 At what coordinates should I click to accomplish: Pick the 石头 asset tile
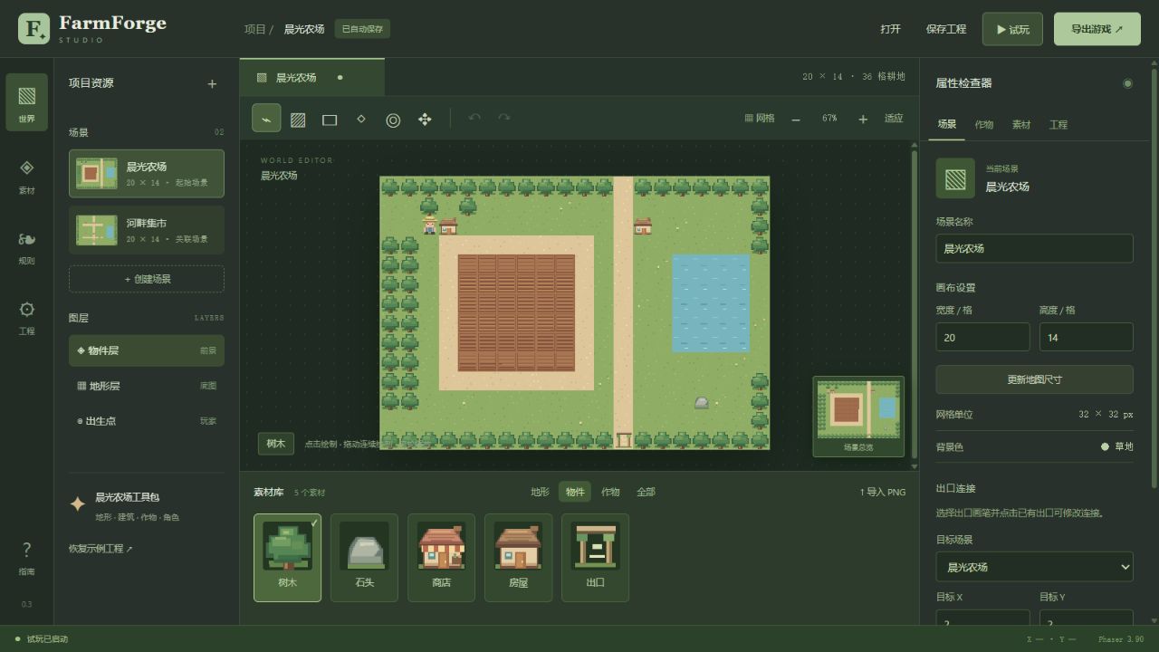[364, 558]
